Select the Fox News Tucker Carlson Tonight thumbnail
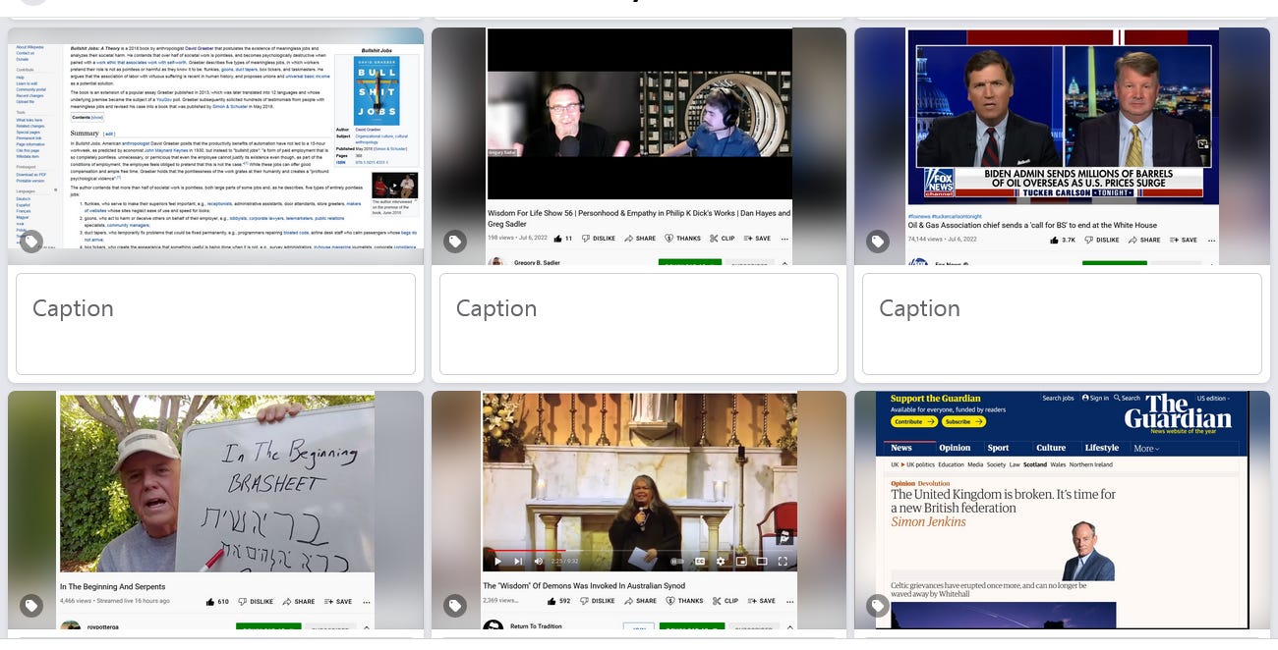1278x650 pixels. [1063, 146]
